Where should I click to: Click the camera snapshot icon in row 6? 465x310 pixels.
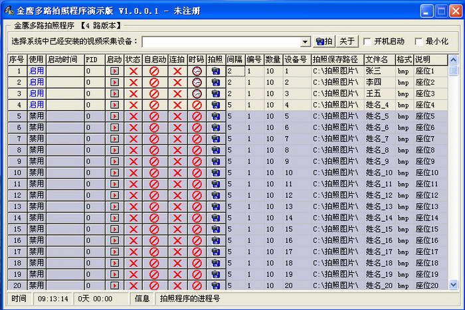[216, 127]
